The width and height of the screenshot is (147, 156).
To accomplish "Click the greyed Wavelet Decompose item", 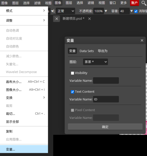I will (x=24, y=72).
